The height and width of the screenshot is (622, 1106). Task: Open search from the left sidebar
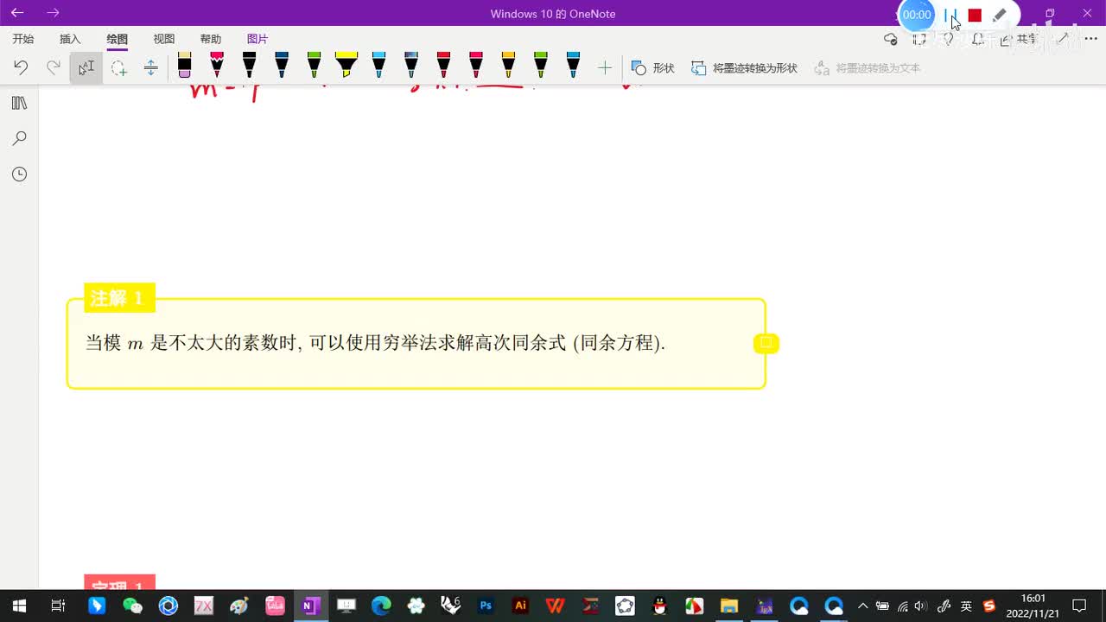tap(19, 138)
